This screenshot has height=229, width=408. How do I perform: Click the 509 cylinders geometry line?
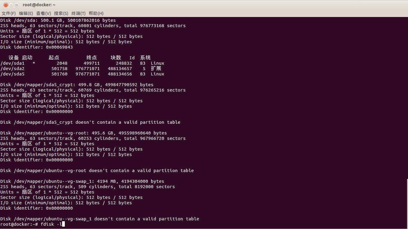pos(88,187)
